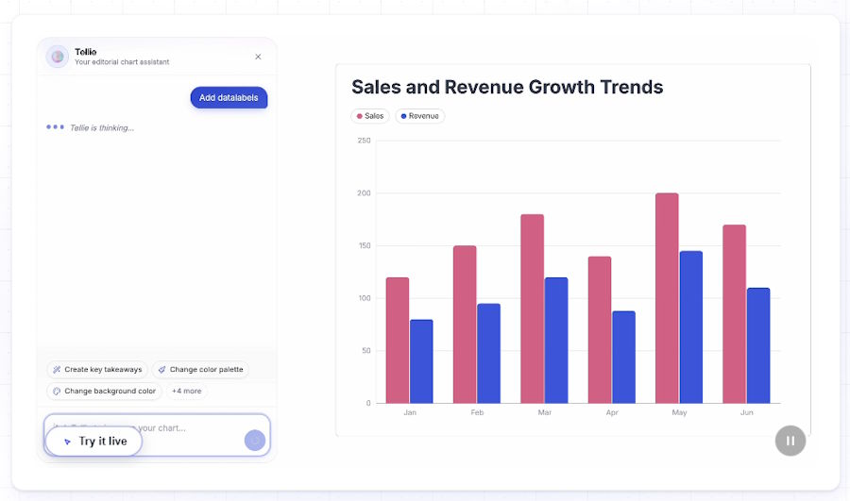Click the brush icon in Change color palette
850x501 pixels.
[x=161, y=370]
